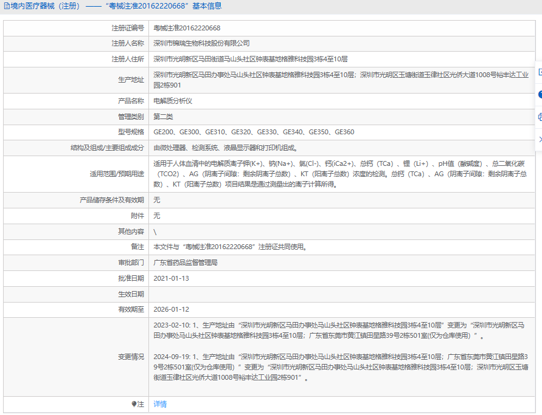Click the document icon in page header
The image size is (542, 415).
6,6
